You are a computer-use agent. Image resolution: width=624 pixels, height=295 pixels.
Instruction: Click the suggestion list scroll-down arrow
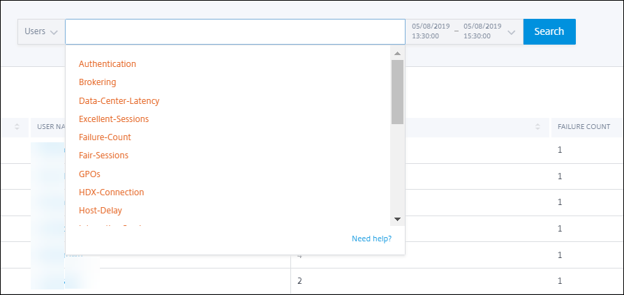(x=397, y=219)
